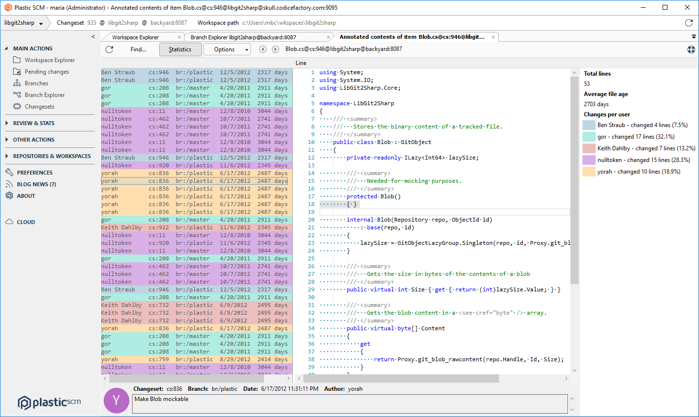The width and height of the screenshot is (699, 417).
Task: Open the Options dropdown
Action: (x=227, y=49)
